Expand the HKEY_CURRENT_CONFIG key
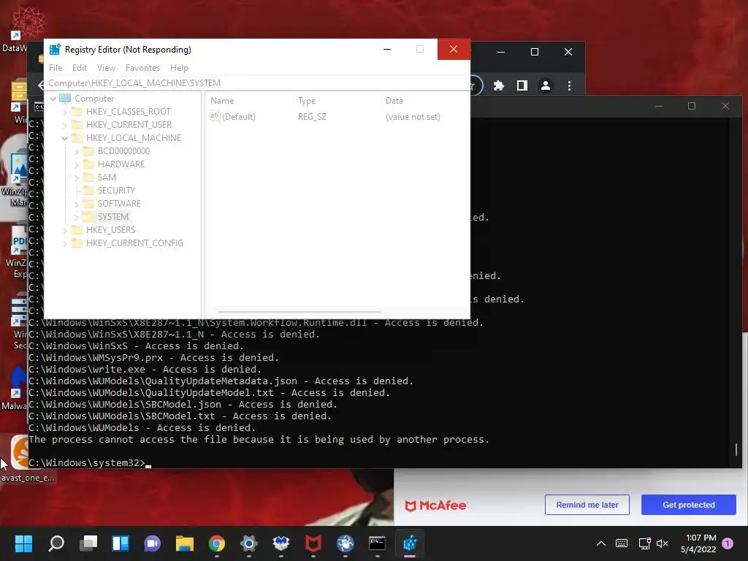 (64, 243)
